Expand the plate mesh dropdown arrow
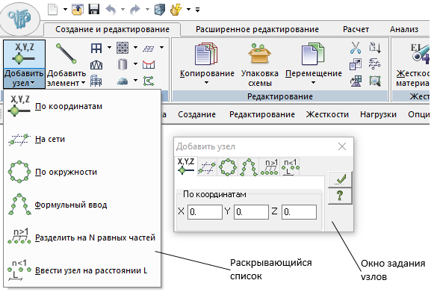The width and height of the screenshot is (434, 292). coord(136,47)
